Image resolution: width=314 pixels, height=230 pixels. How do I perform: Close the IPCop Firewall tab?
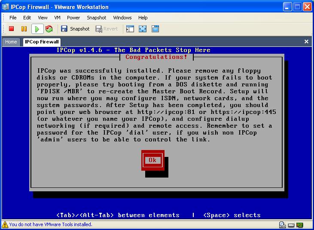306,42
